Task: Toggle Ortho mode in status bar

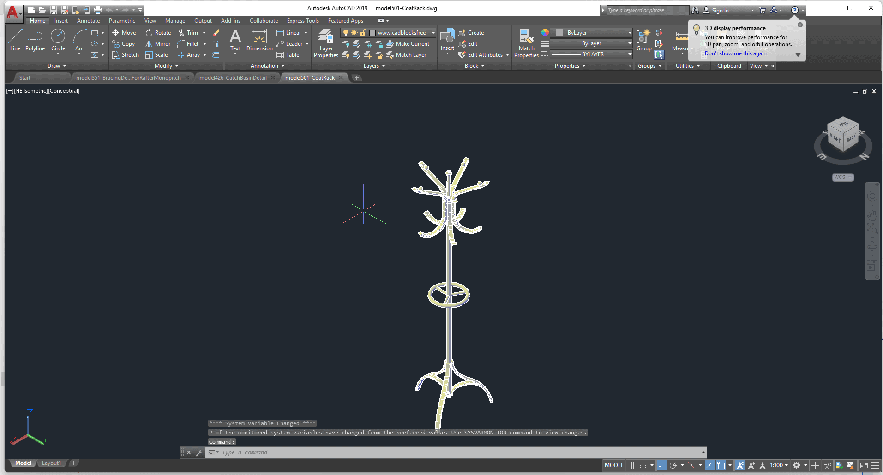Action: pyautogui.click(x=662, y=465)
